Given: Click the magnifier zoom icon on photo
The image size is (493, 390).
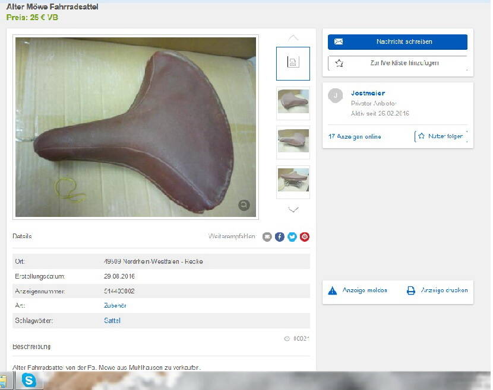Looking at the screenshot, I should pyautogui.click(x=244, y=205).
